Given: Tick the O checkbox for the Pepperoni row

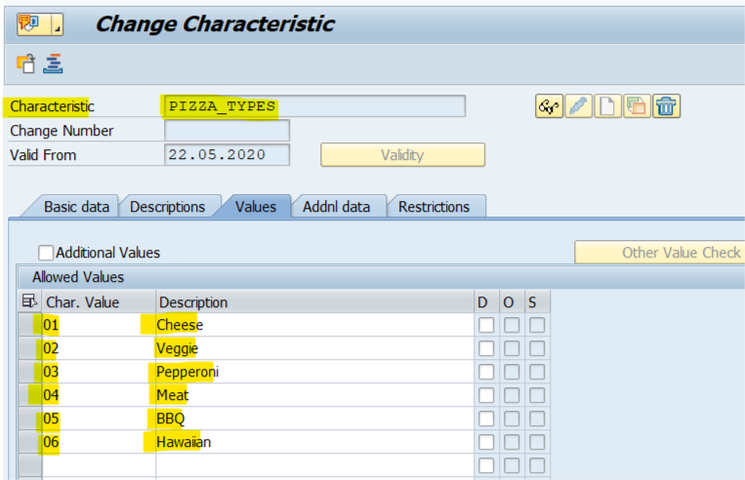Looking at the screenshot, I should [512, 372].
